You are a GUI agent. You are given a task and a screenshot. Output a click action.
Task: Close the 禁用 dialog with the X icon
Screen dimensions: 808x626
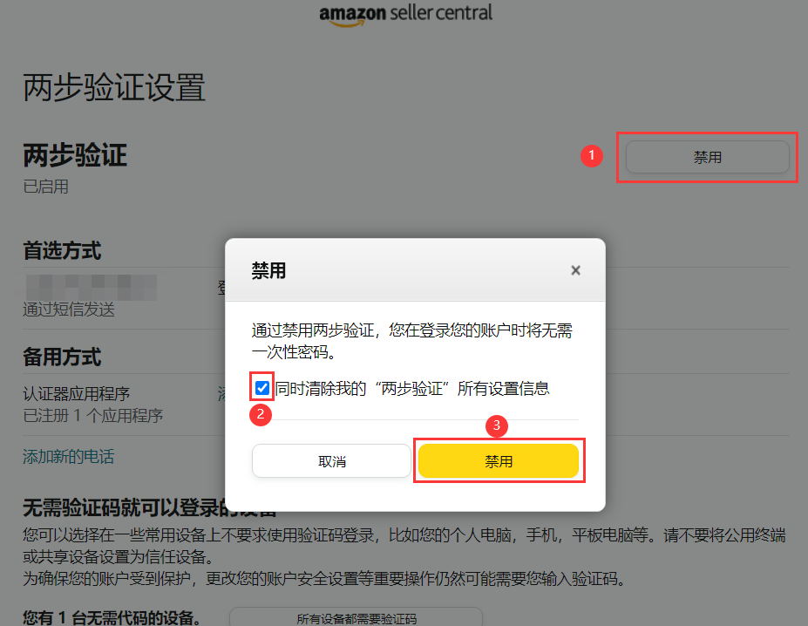575,270
